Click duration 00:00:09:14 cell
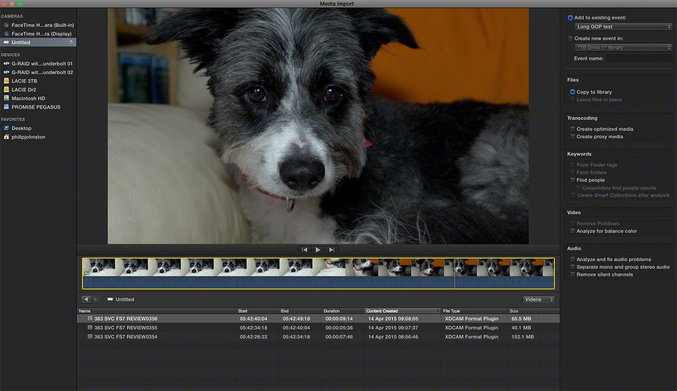 coord(339,318)
